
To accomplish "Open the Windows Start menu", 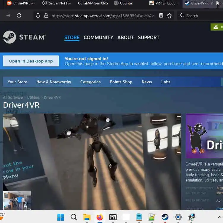I will 60,217.
